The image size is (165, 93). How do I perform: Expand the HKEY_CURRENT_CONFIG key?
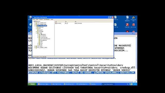coord(35,48)
